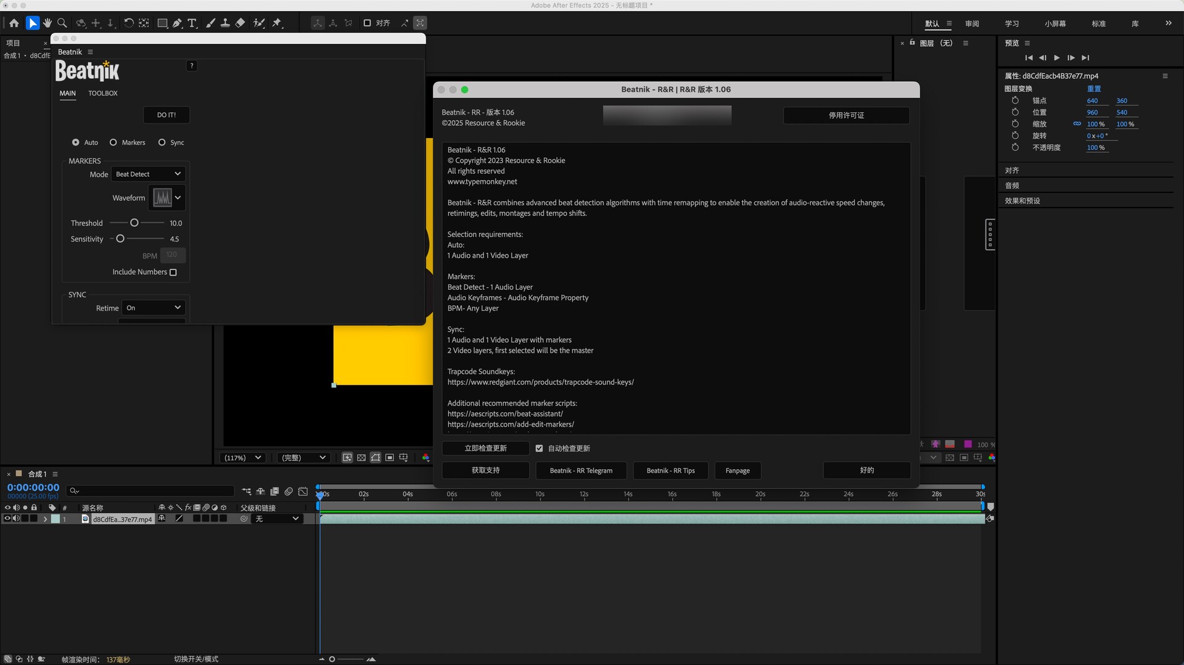Viewport: 1184px width, 665px height.
Task: Switch to the 学习 workspace
Action: [1011, 24]
